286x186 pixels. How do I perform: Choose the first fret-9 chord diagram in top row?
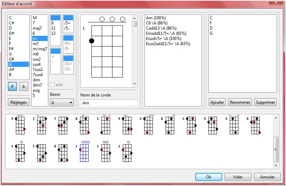pyautogui.click(x=21, y=126)
